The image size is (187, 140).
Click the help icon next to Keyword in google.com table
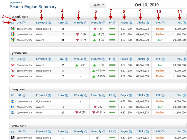tap(50, 23)
